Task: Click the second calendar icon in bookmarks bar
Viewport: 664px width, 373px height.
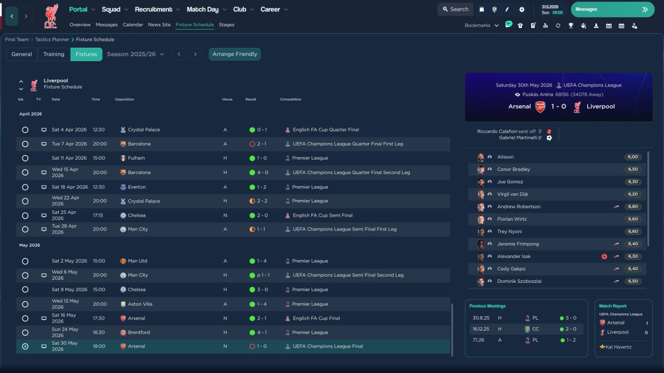Action: (x=621, y=25)
